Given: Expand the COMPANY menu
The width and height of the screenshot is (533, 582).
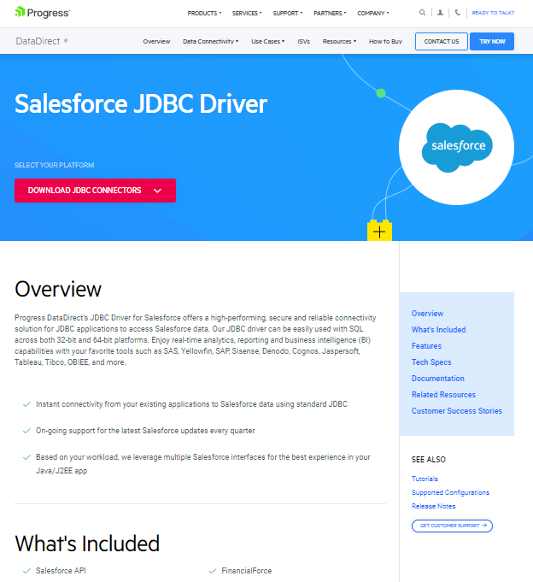Looking at the screenshot, I should pyautogui.click(x=372, y=13).
